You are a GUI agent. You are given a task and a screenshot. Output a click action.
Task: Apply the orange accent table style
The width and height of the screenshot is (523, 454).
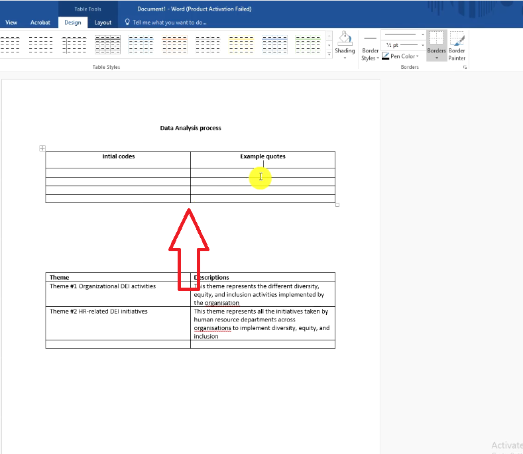[174, 44]
